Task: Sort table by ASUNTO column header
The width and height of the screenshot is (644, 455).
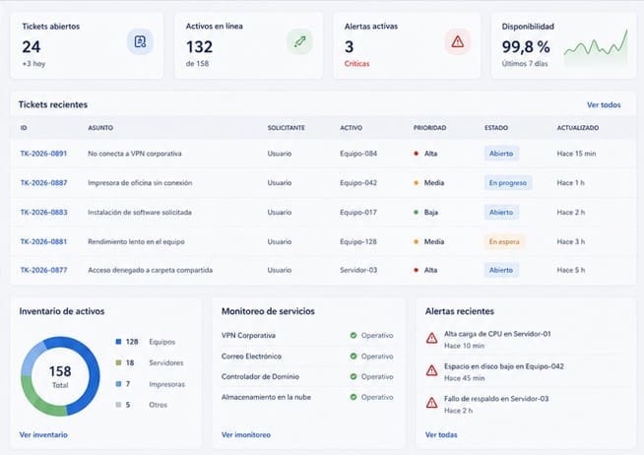Action: [x=100, y=128]
